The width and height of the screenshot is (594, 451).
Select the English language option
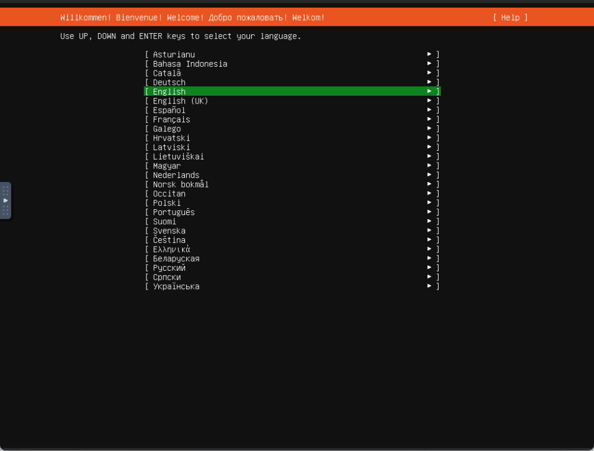coord(169,92)
